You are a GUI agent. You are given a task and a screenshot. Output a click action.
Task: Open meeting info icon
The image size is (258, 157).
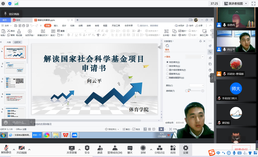(x=3, y=4)
